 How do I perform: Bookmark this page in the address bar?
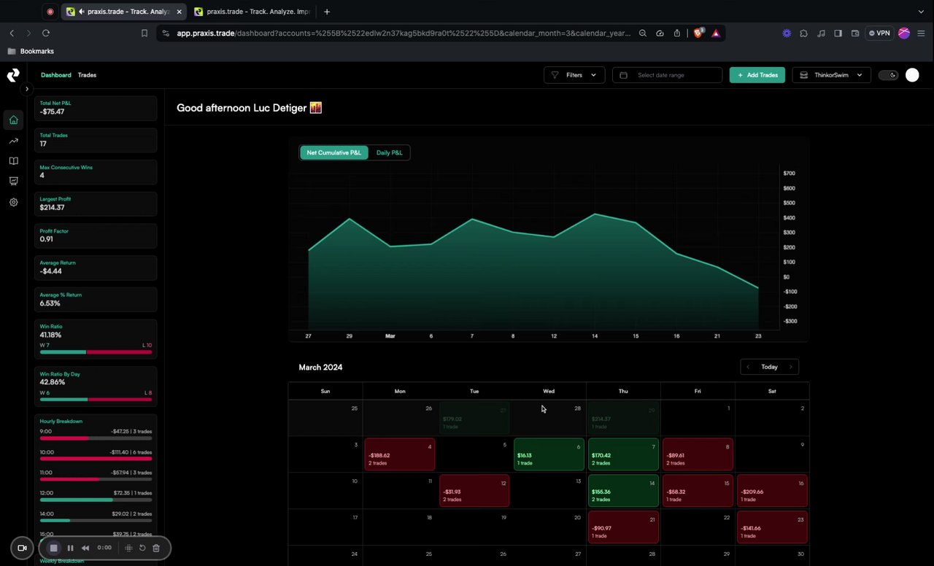[x=144, y=33]
